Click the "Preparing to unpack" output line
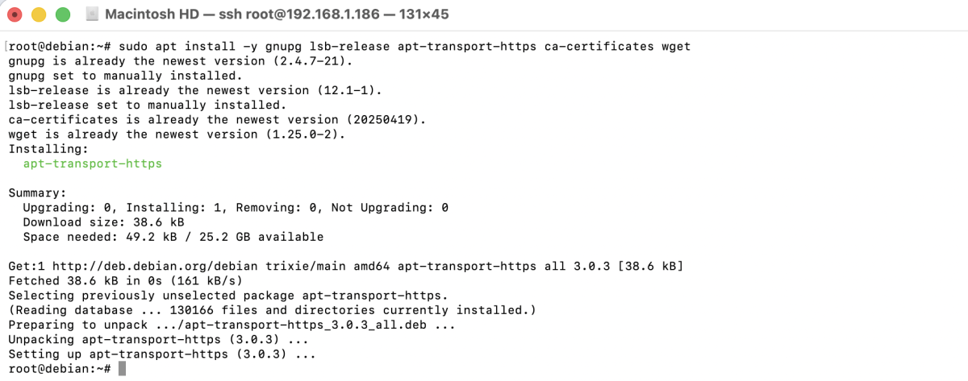This screenshot has height=381, width=968. tap(231, 325)
